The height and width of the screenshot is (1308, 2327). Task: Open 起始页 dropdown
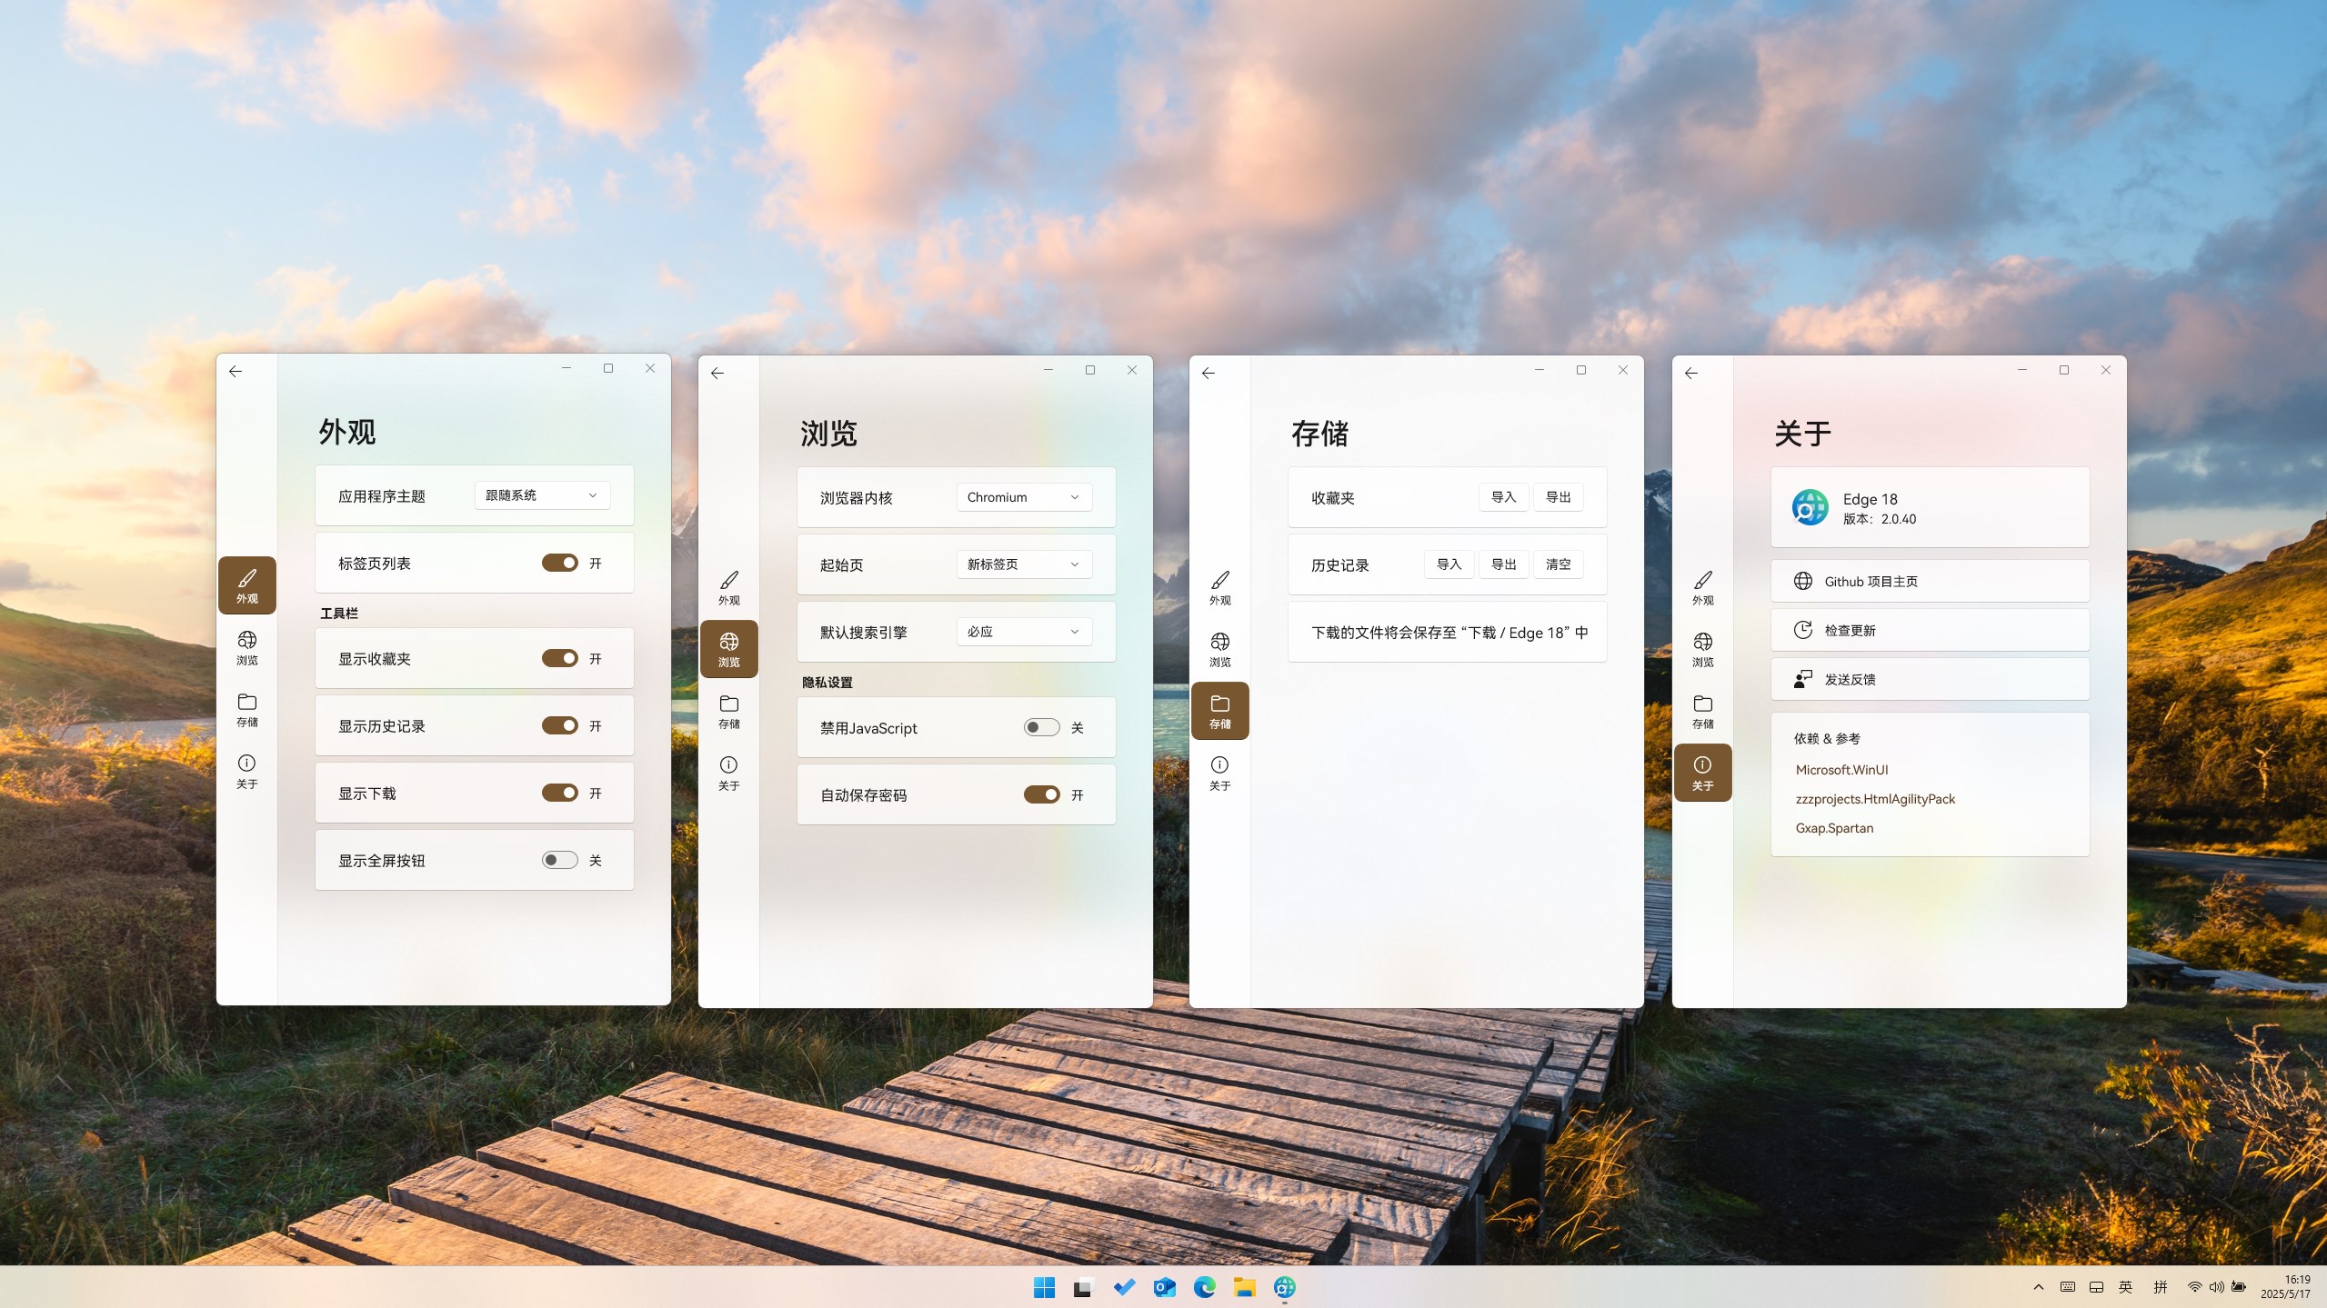1024,564
